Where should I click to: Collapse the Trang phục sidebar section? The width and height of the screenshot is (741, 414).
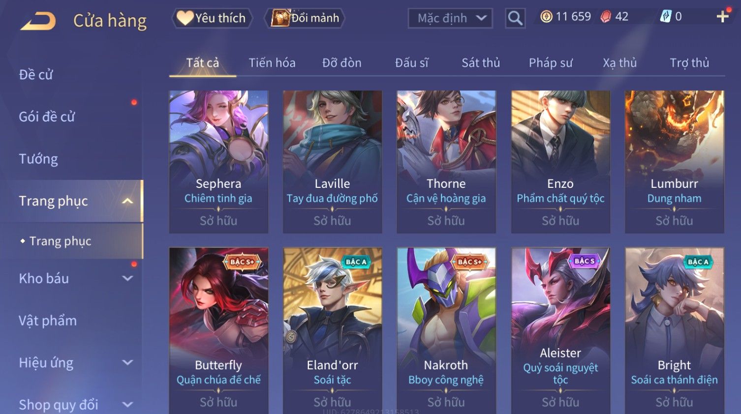127,201
